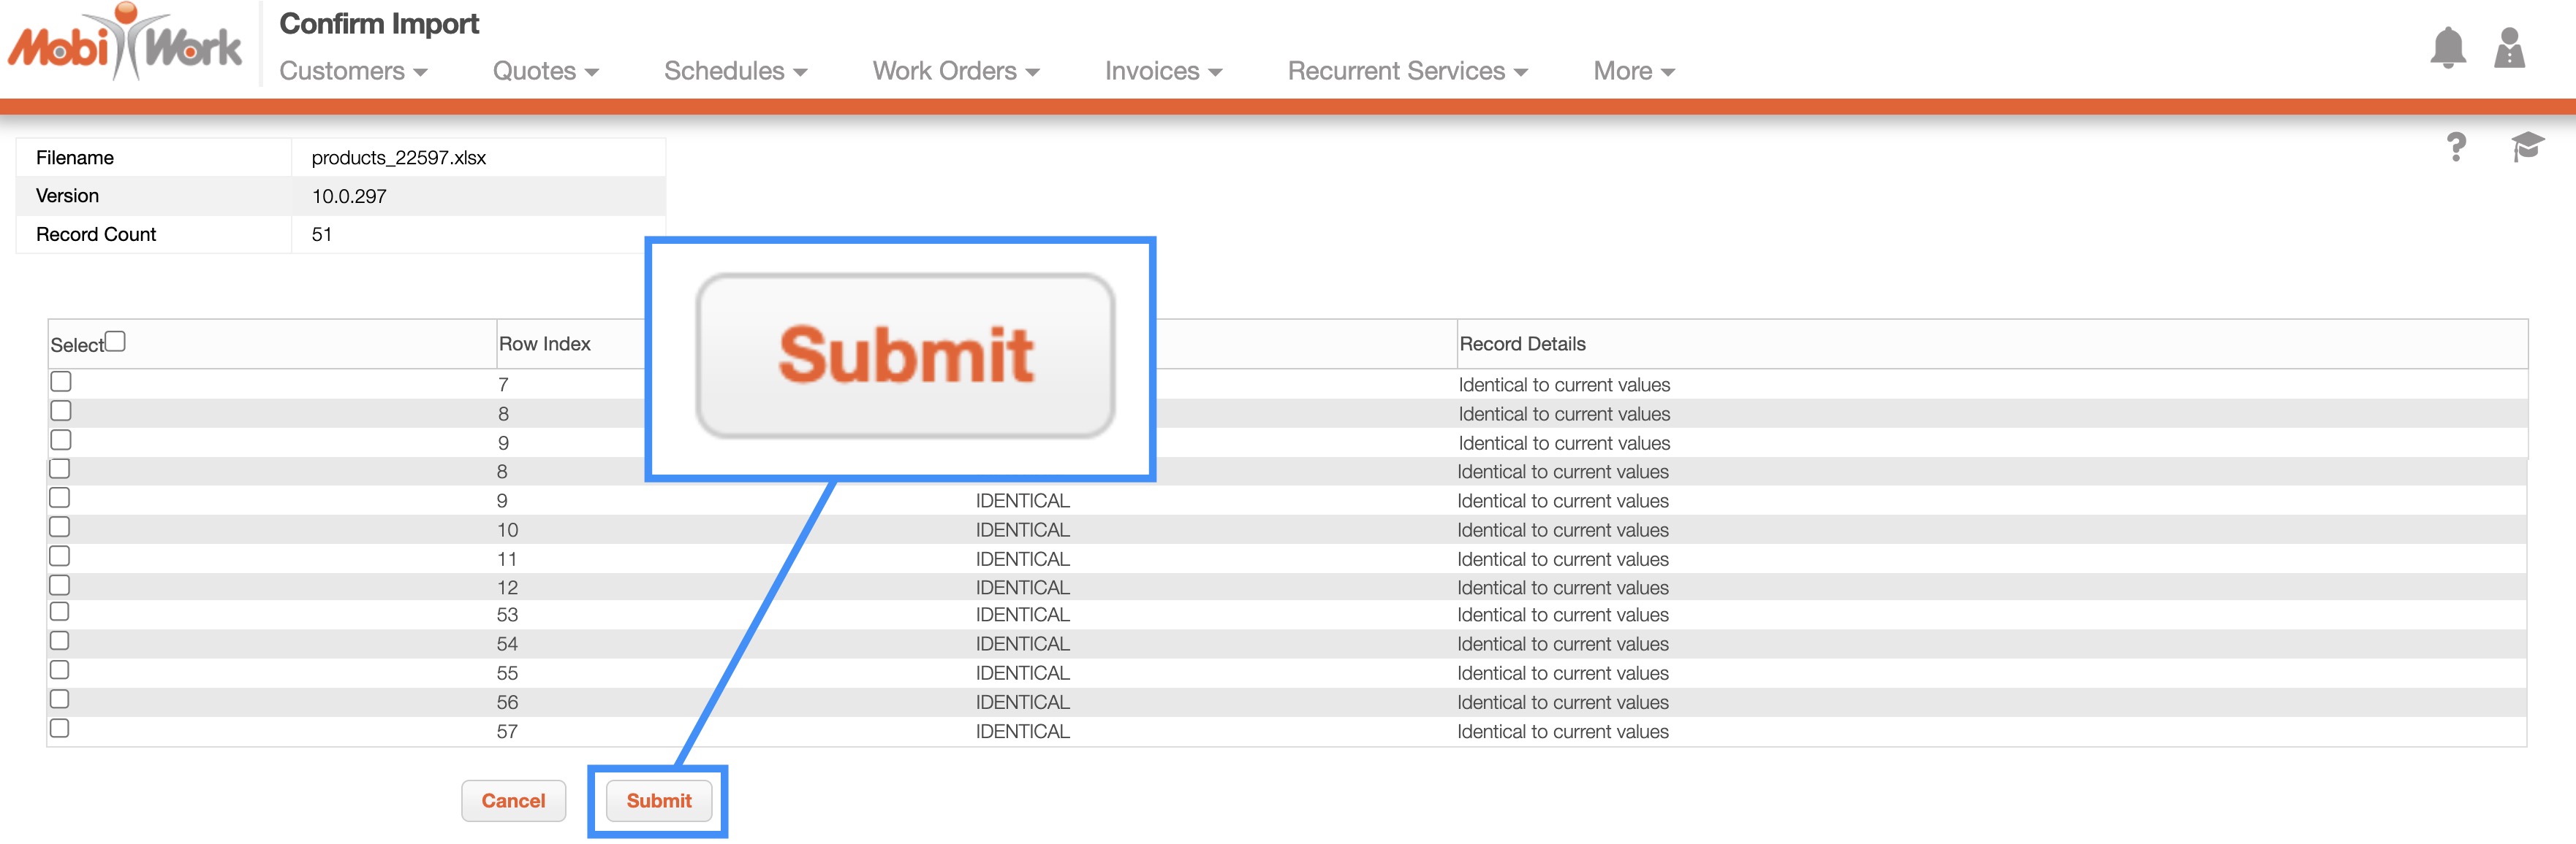Click the small Submit button at bottom
This screenshot has width=2576, height=844.
tap(658, 801)
